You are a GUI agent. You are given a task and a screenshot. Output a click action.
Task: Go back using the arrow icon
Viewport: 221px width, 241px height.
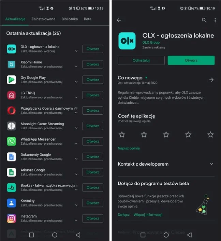(119, 20)
